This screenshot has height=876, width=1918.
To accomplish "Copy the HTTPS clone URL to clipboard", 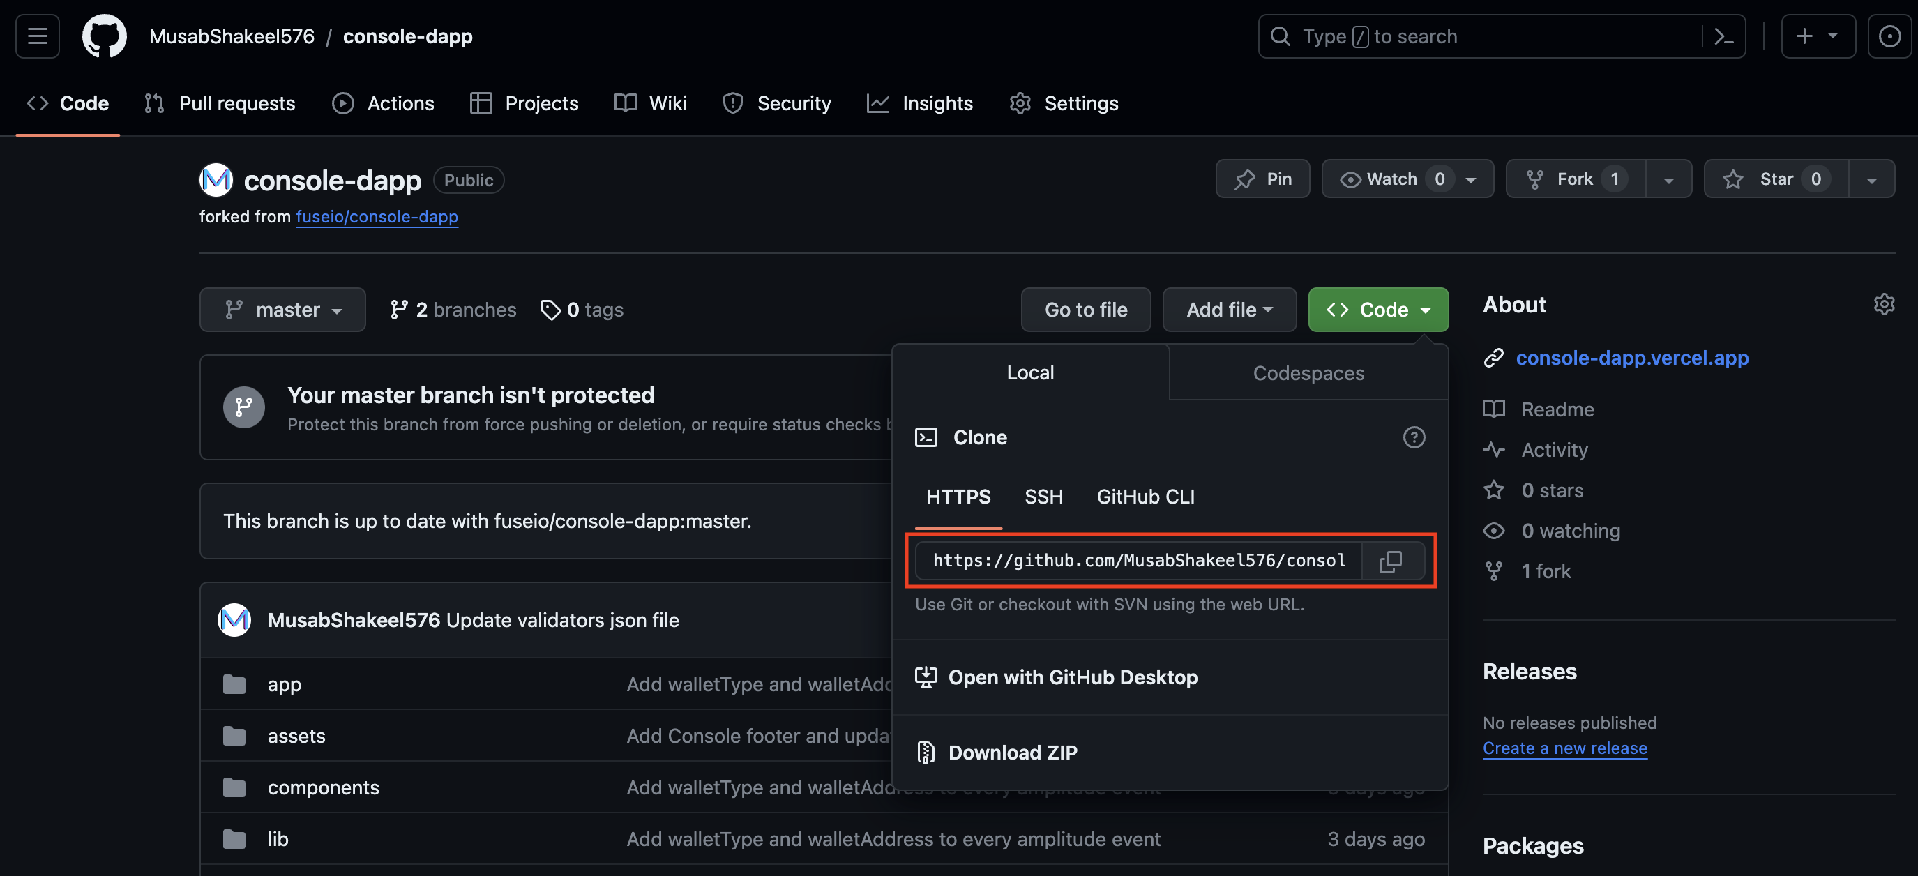I will coord(1390,561).
